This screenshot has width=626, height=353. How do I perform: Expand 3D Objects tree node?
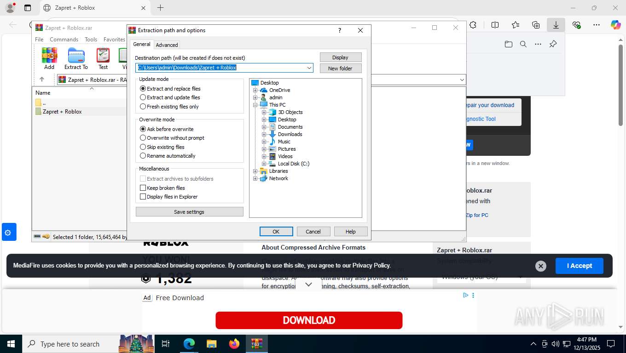point(264,112)
